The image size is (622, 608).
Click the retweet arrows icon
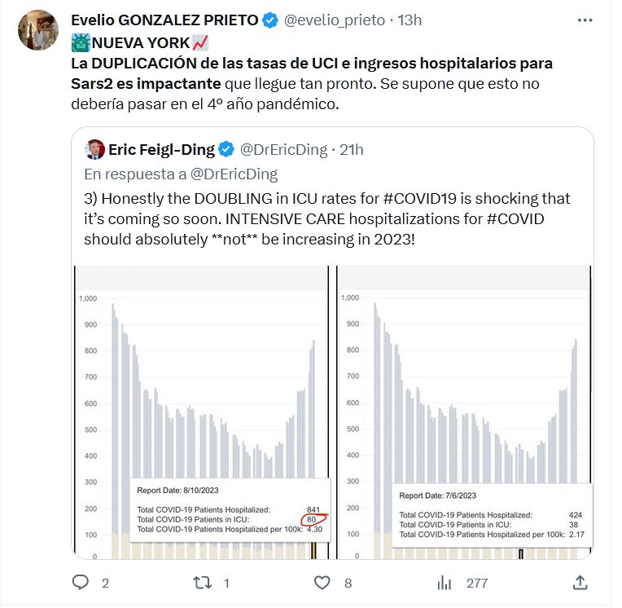(200, 583)
